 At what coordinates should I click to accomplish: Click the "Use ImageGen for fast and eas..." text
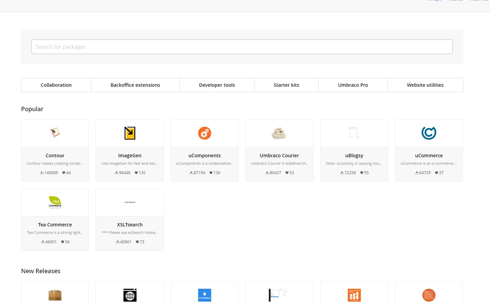coord(130,163)
